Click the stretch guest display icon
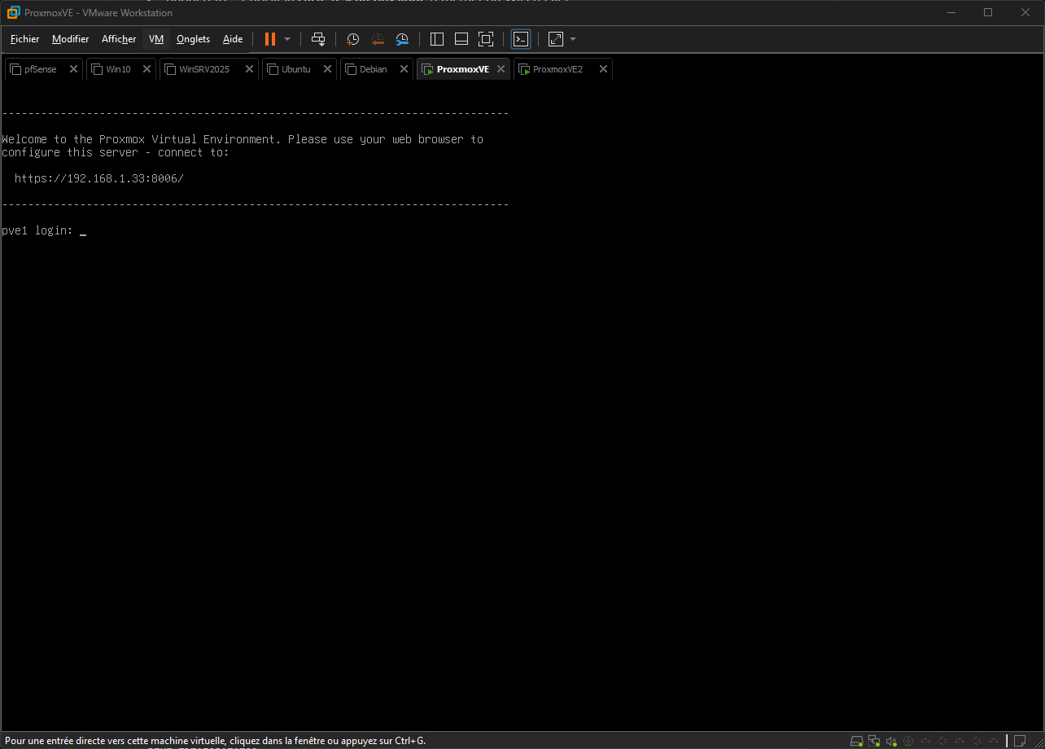This screenshot has width=1045, height=749. click(556, 39)
